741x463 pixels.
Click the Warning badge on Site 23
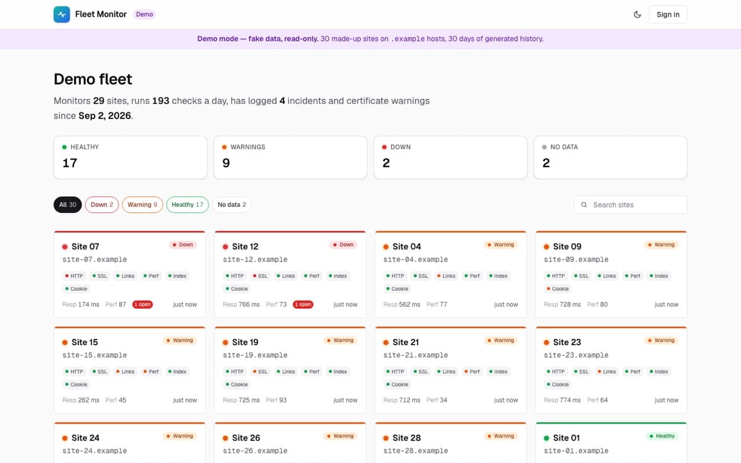coord(661,340)
